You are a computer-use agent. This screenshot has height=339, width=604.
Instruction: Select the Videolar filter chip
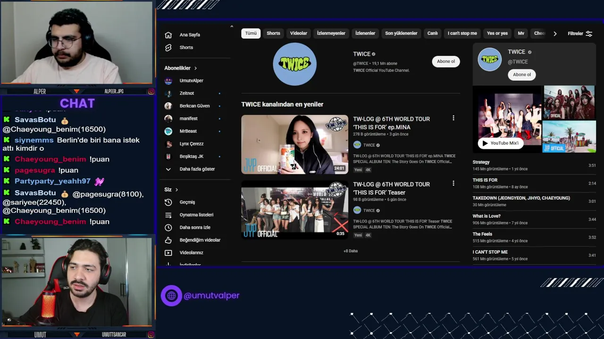tap(298, 33)
